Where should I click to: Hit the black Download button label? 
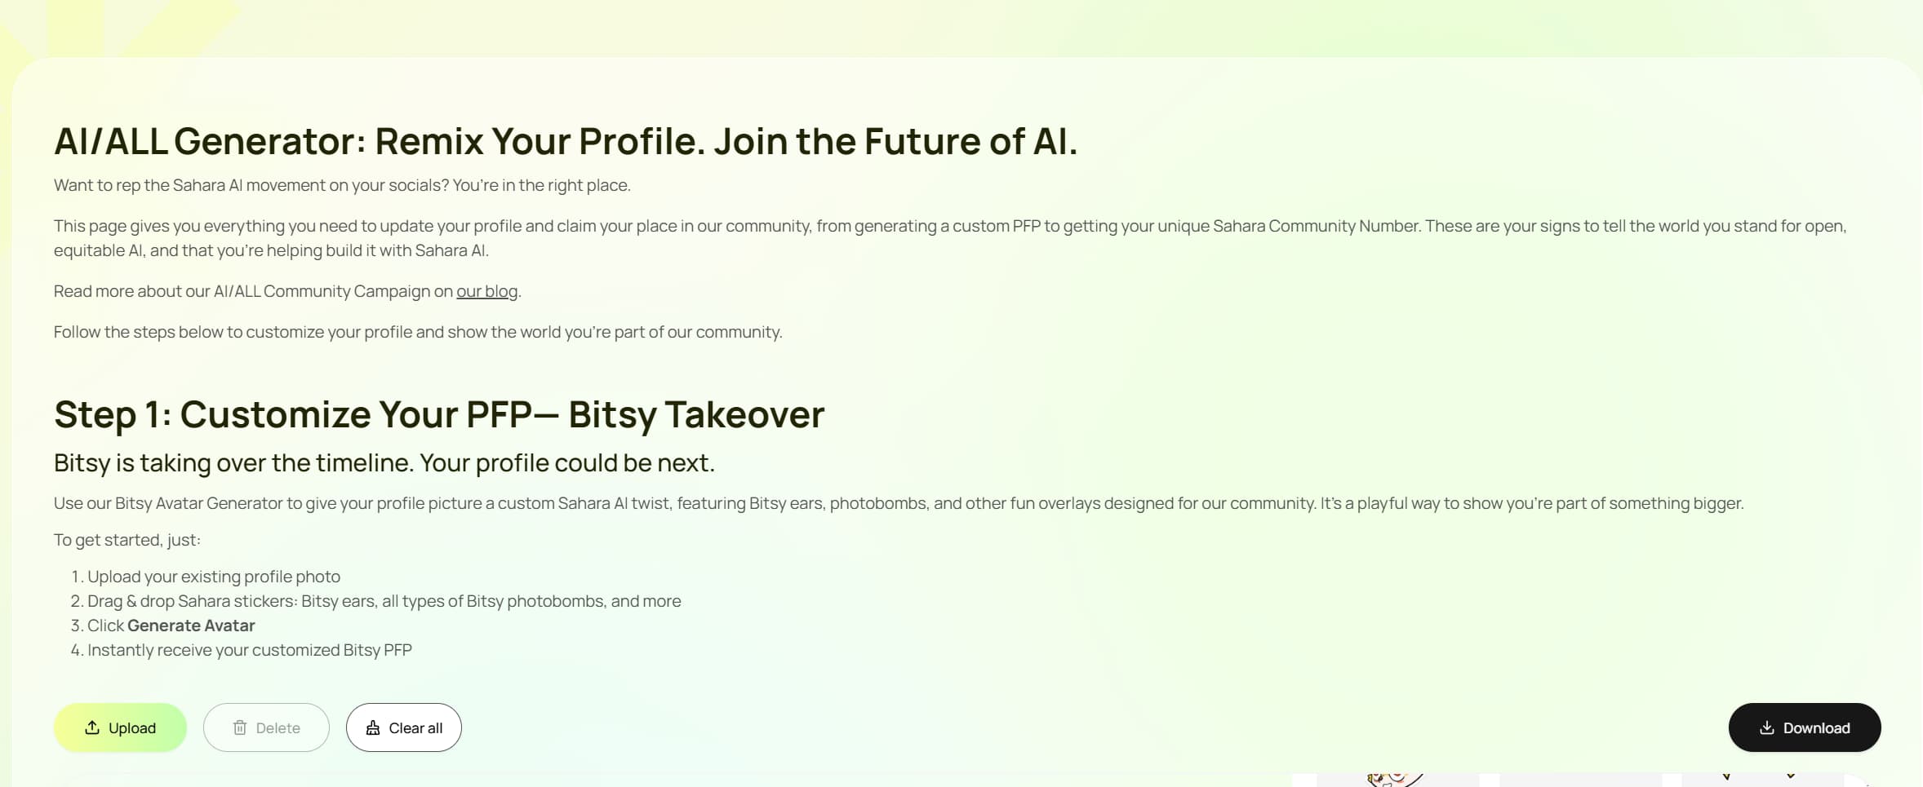pos(1816,728)
